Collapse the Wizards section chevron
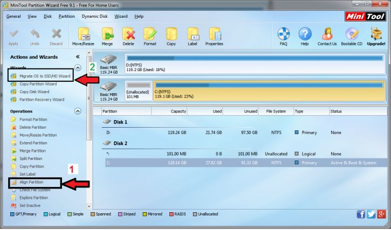Viewport: 391px width, 230px height. [x=78, y=67]
